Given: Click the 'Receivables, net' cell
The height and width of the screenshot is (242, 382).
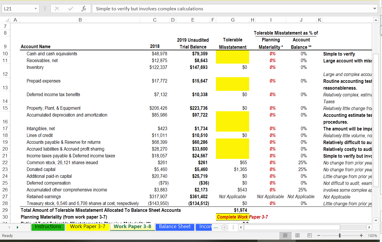Looking at the screenshot, I should tap(42, 60).
